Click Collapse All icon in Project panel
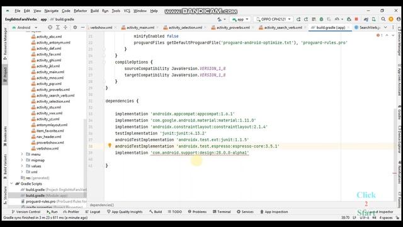Screen dimensions: 403x227 [x=65, y=27]
